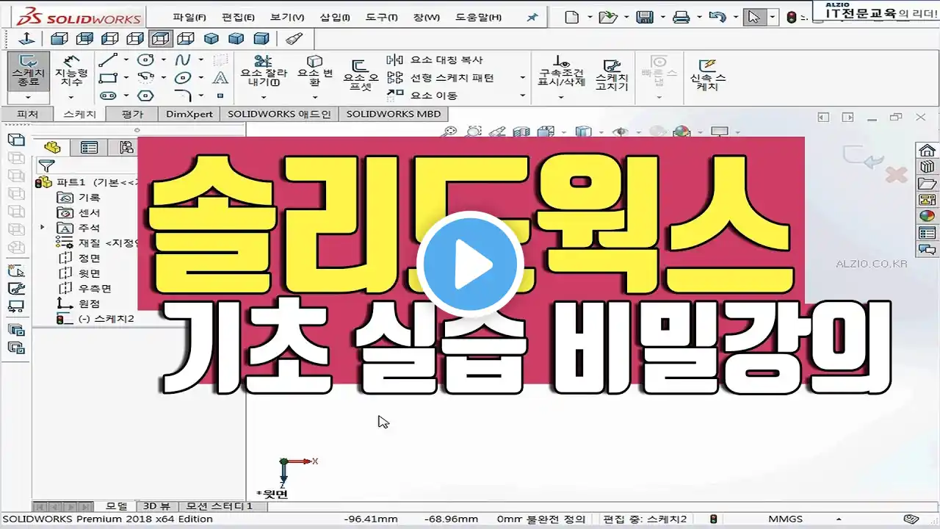This screenshot has height=529, width=940.
Task: Click the Rebuild traffic light icon
Action: pos(791,17)
